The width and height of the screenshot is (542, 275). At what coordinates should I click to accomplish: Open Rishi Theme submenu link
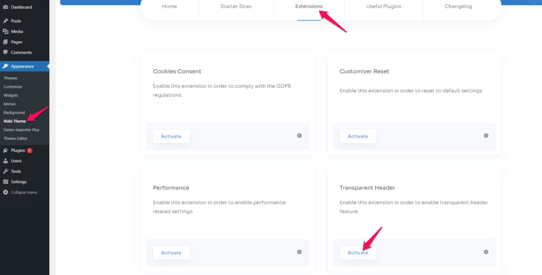(x=14, y=121)
